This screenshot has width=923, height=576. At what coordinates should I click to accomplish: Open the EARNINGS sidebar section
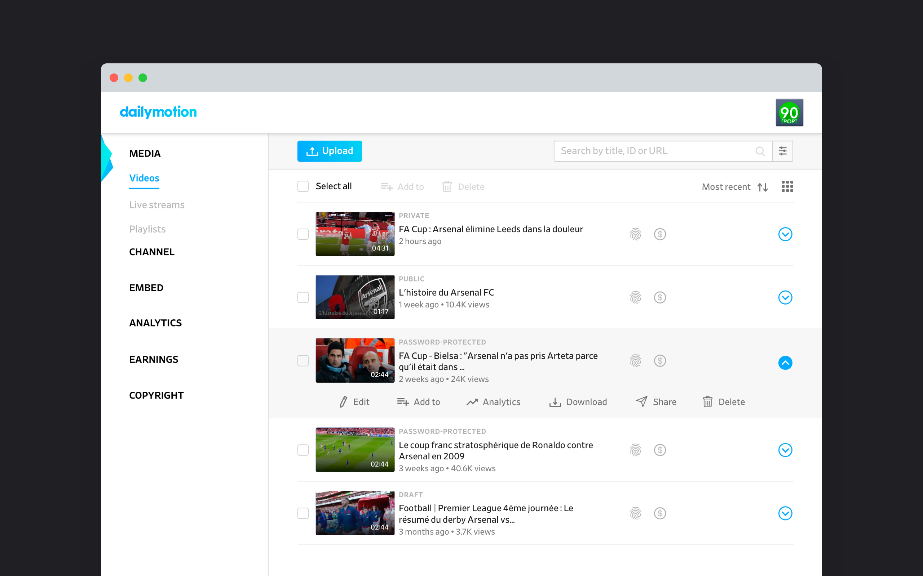pos(154,359)
